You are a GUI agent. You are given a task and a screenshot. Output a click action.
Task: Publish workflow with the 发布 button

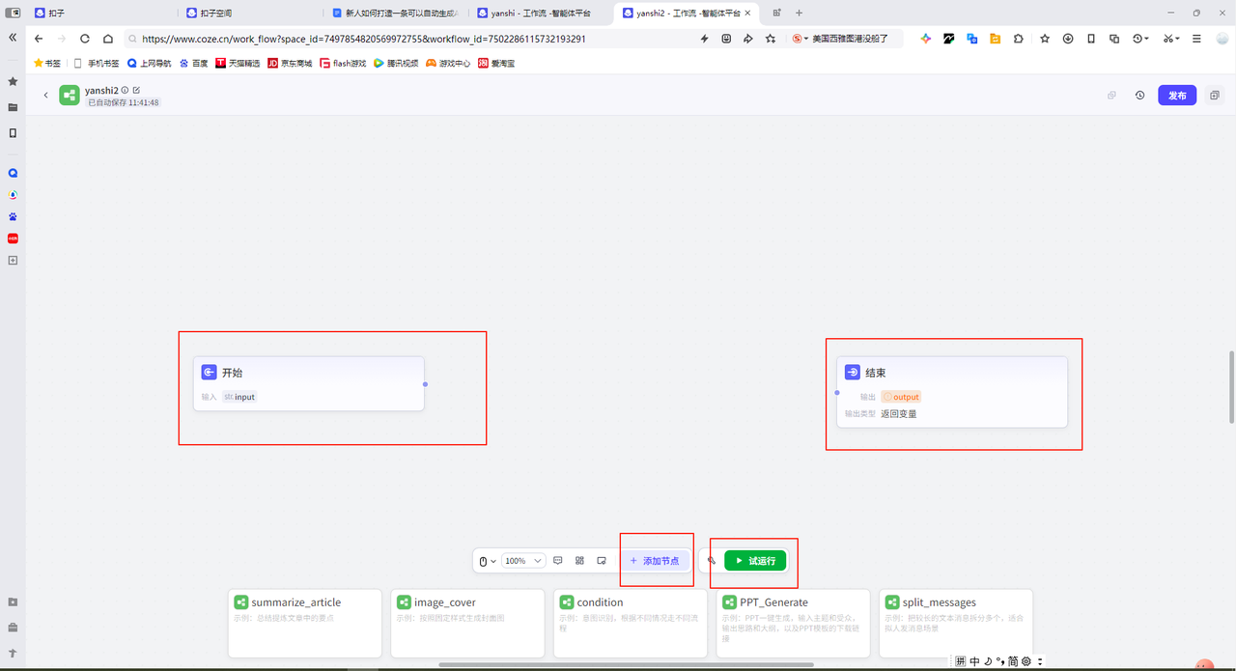pos(1177,96)
